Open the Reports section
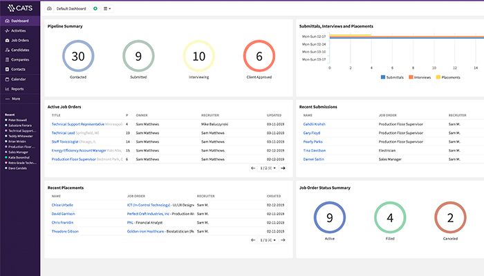484x276 pixels. pos(17,89)
